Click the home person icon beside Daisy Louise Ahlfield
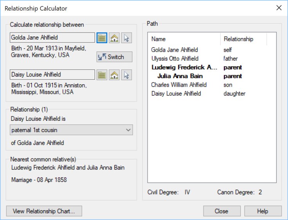Viewport: 288px width, 220px height. coord(114,75)
